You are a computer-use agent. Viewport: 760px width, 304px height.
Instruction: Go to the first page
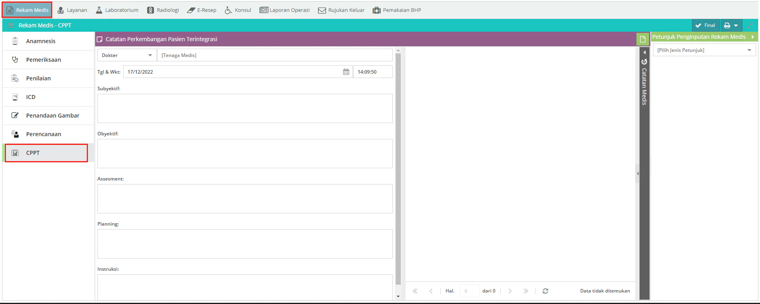pyautogui.click(x=415, y=291)
